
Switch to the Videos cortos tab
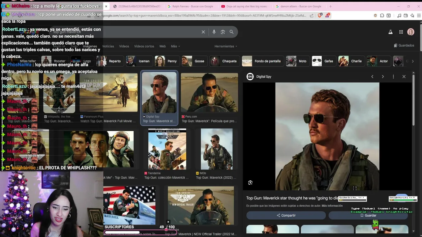(144, 46)
